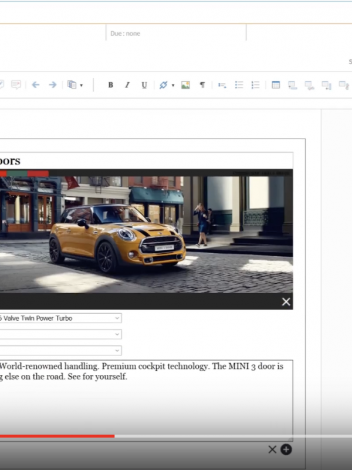
Task: Open the paste options dropdown arrow
Action: pyautogui.click(x=82, y=85)
